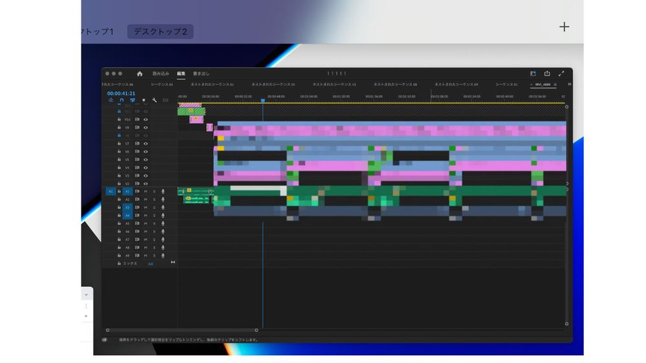
Task: Toggle the lock on track V7
Action: tap(119, 143)
